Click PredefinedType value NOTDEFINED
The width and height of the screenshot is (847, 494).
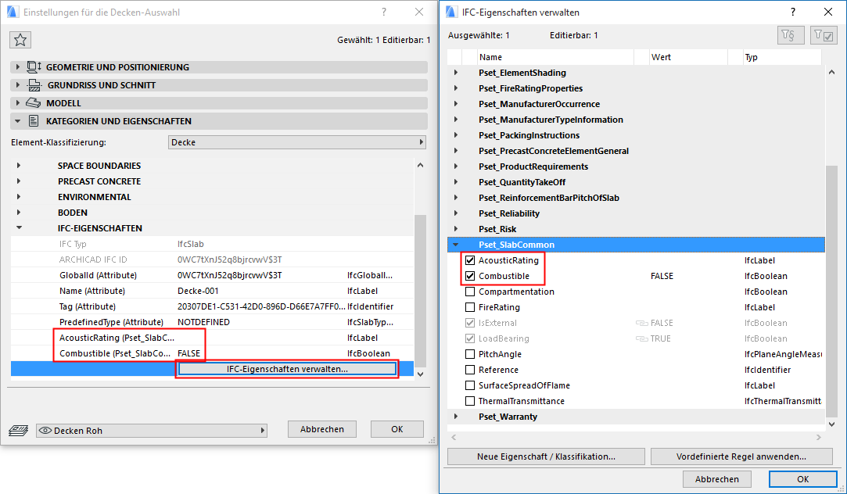[203, 322]
